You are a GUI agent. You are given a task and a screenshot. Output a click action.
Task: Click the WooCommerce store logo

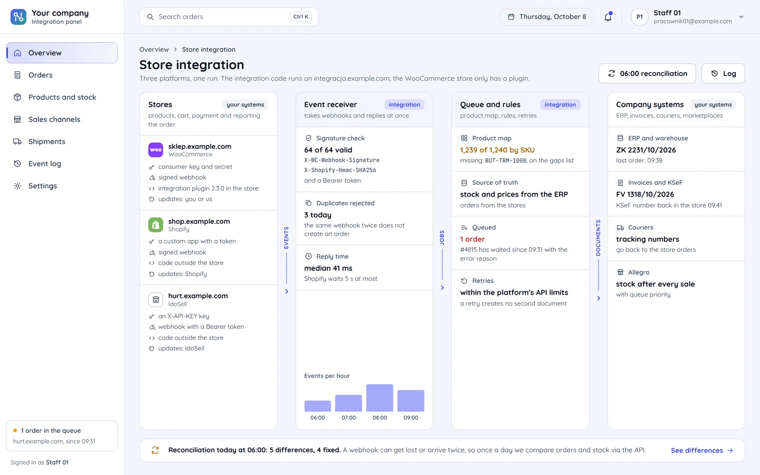pos(156,150)
